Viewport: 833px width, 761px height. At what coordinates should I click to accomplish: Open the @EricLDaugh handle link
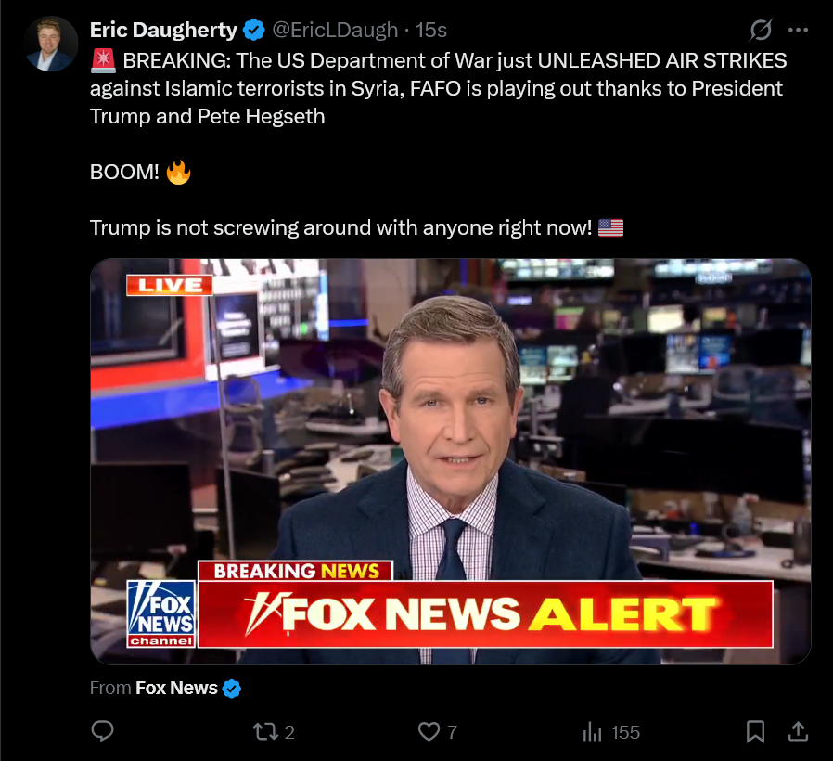[x=335, y=31]
